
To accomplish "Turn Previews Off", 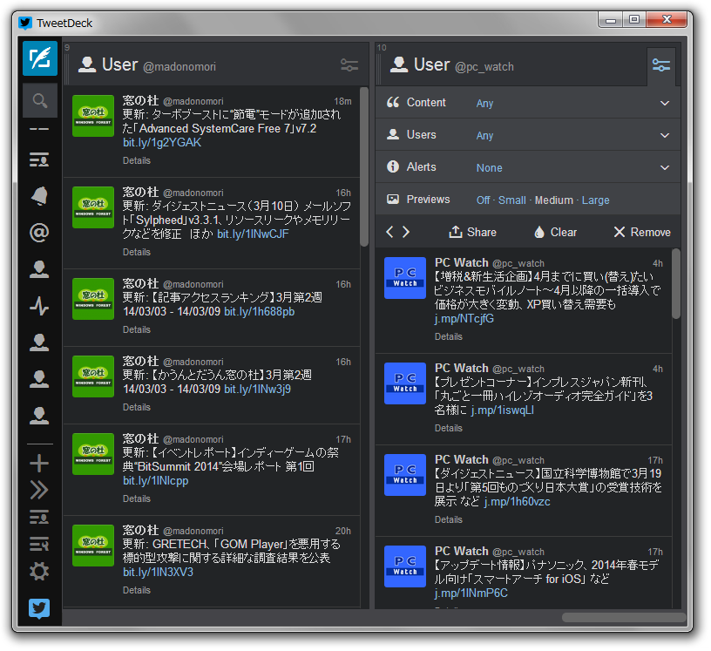I will click(x=483, y=200).
